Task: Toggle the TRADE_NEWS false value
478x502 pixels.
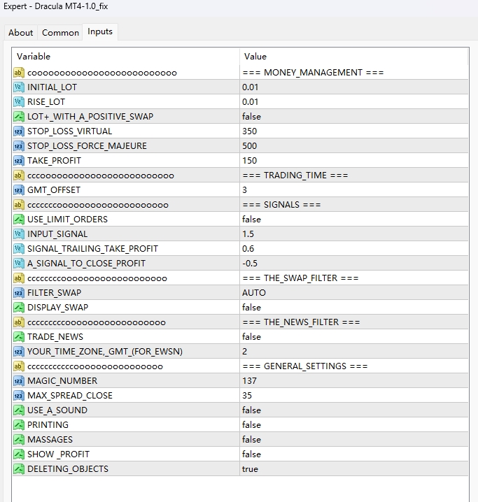Action: pos(251,337)
